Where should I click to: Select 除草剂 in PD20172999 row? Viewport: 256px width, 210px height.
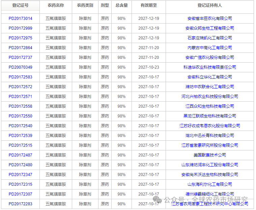85,28
